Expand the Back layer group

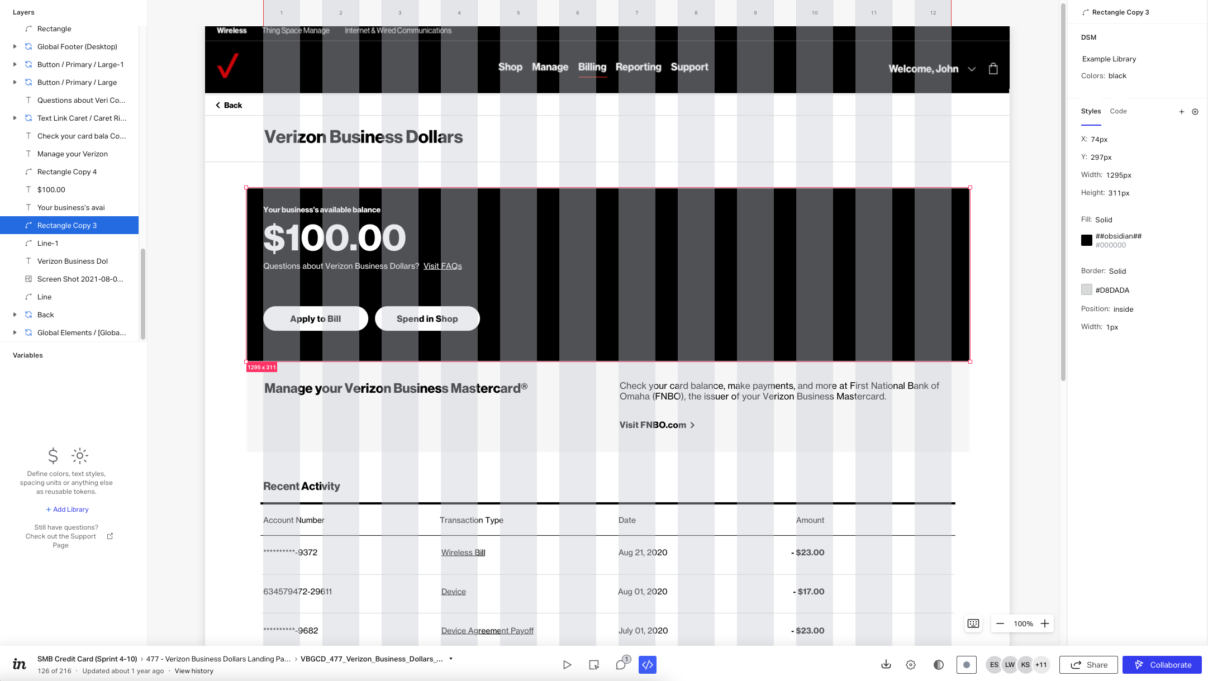click(x=15, y=315)
